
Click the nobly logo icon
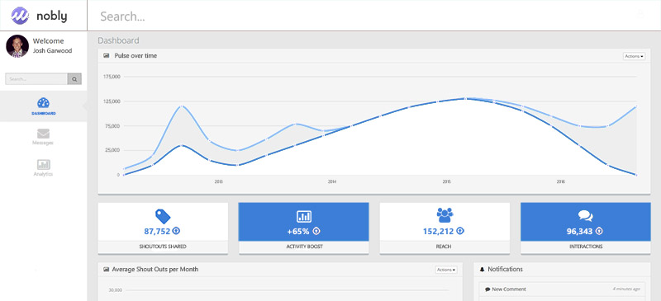[20, 16]
